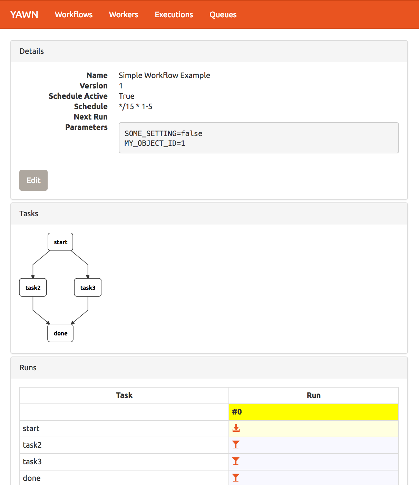Open the YAWN home logo
The height and width of the screenshot is (485, 419).
coord(24,15)
